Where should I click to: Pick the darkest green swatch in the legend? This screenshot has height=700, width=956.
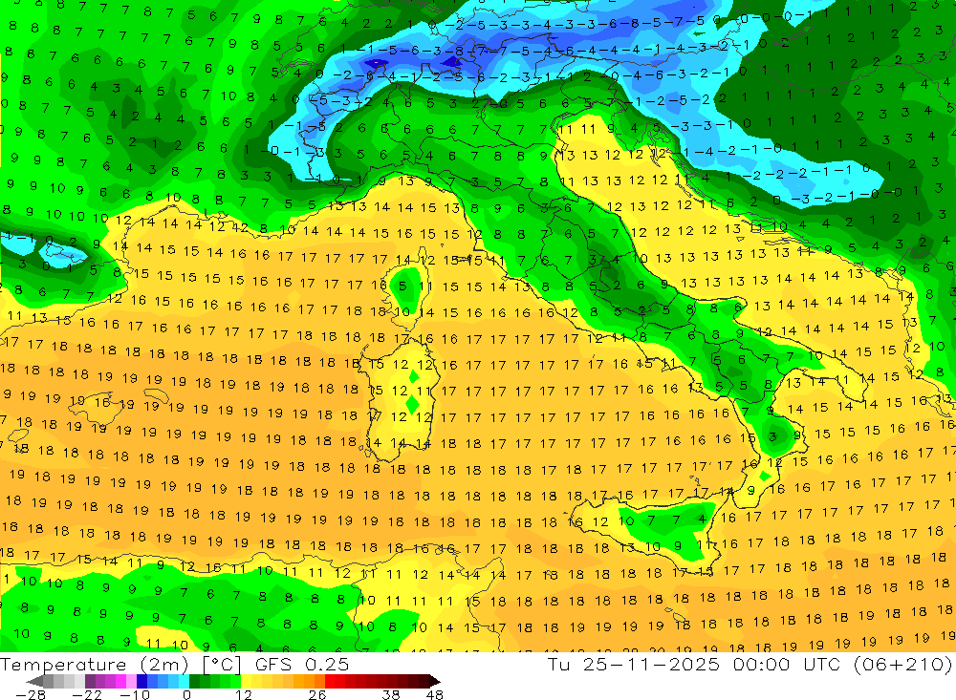click(194, 681)
